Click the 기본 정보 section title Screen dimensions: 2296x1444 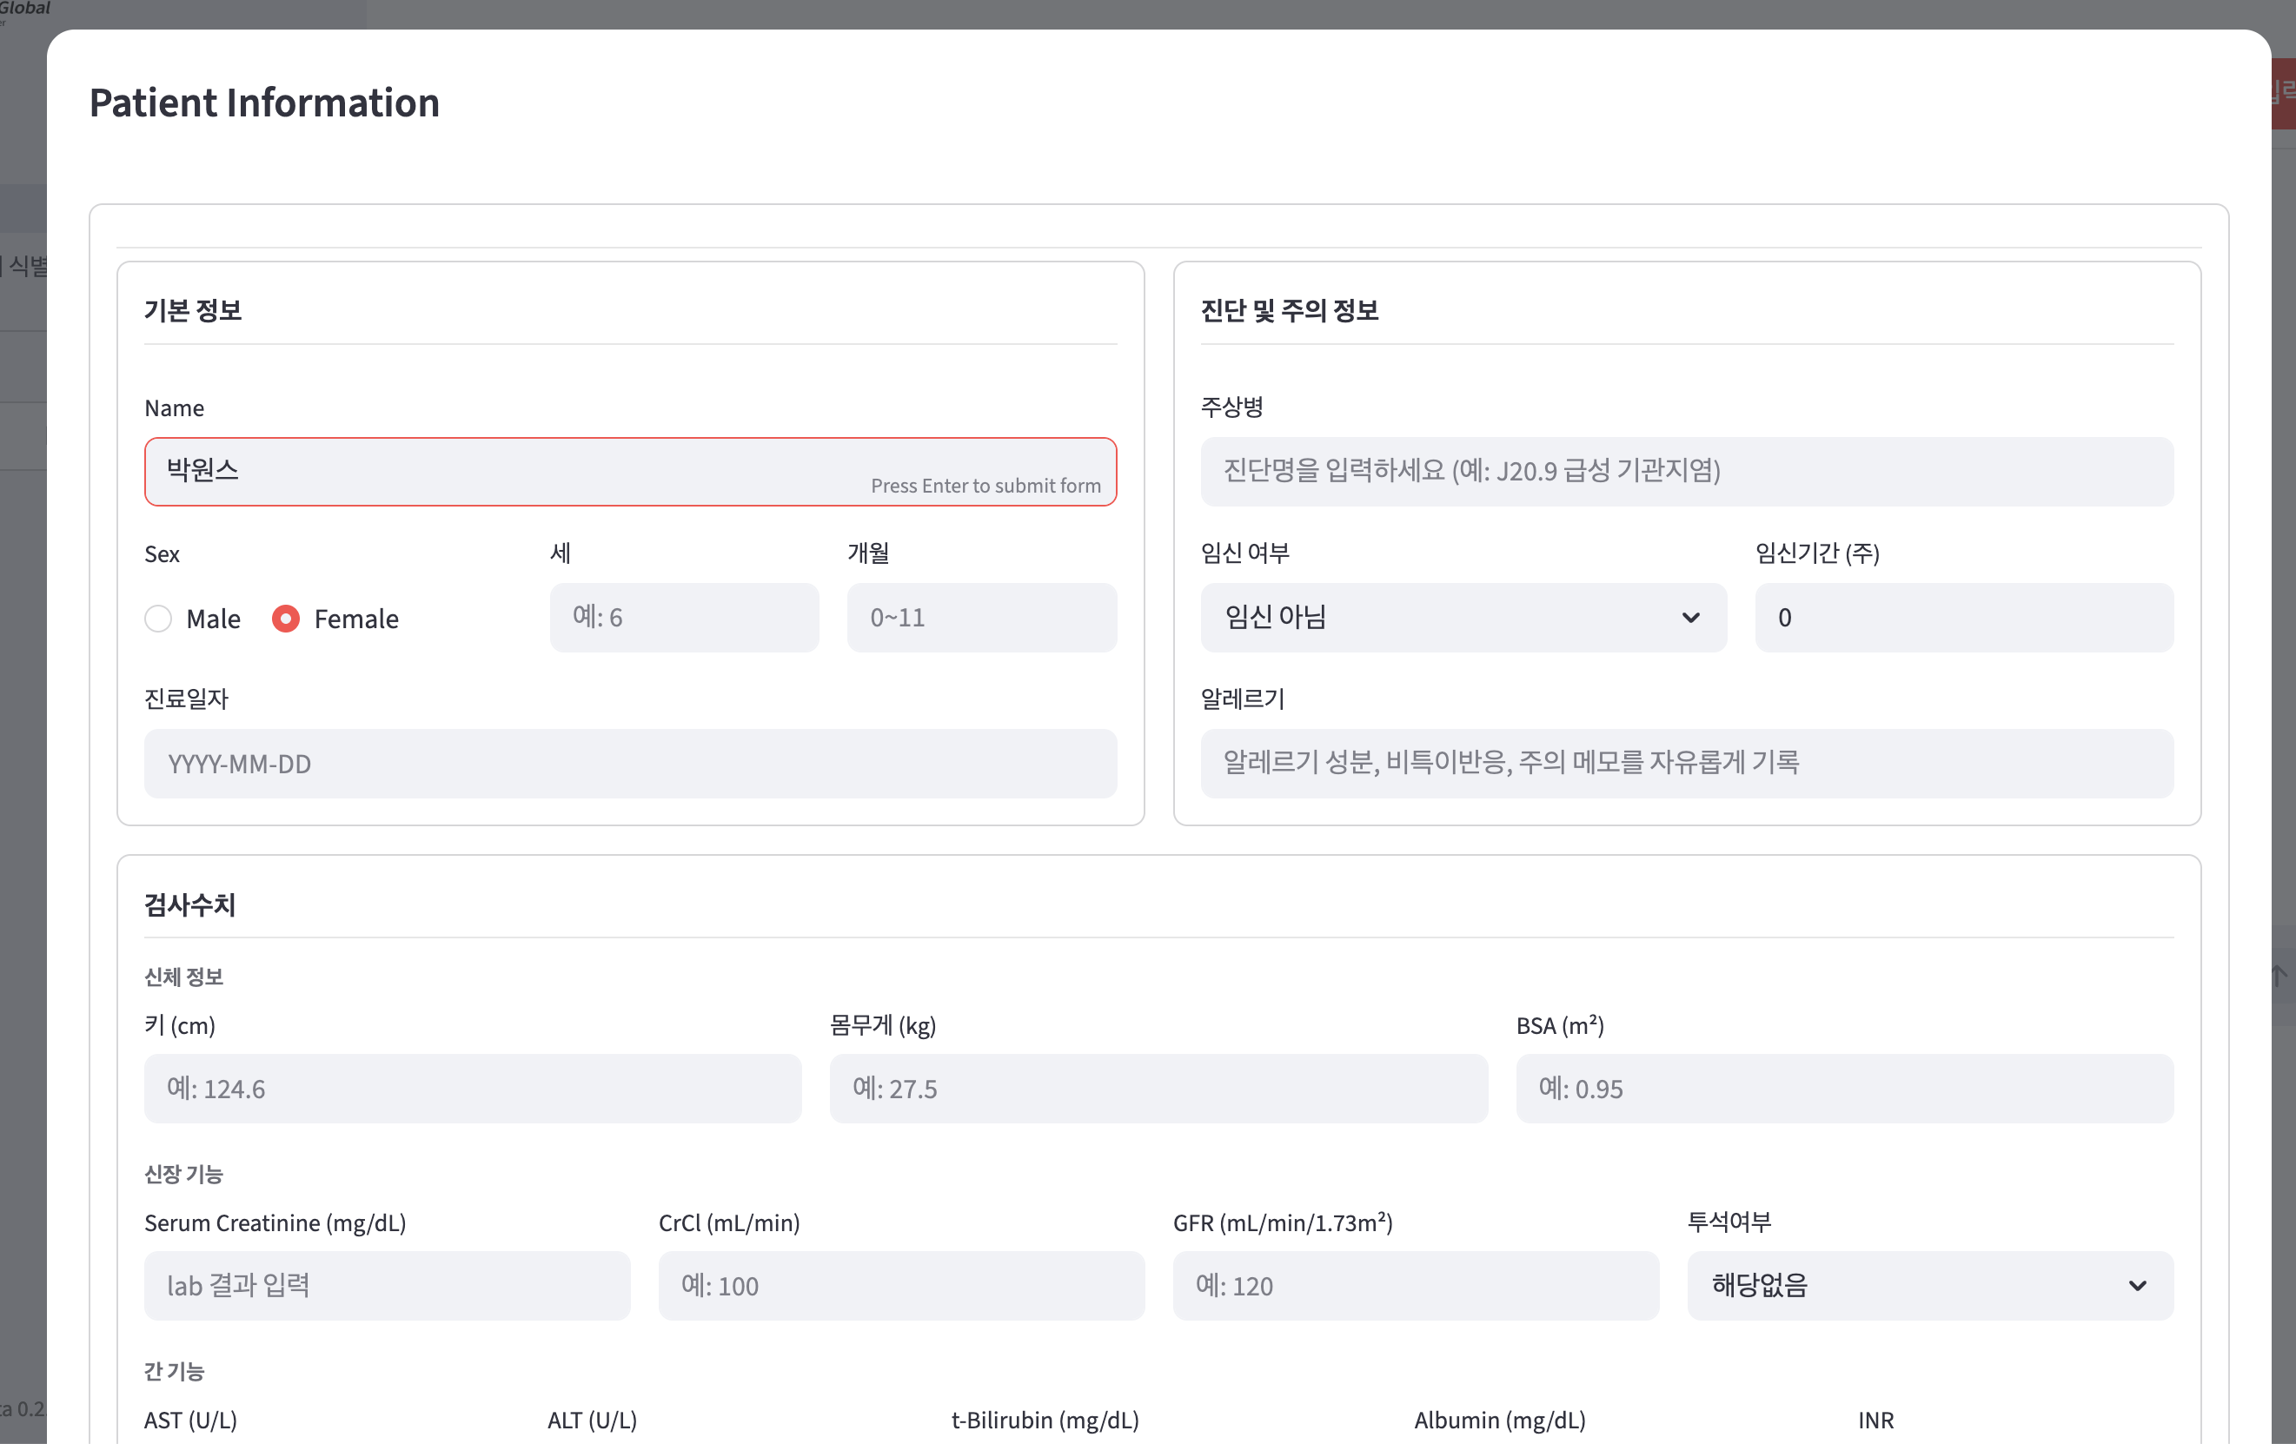[x=193, y=311]
